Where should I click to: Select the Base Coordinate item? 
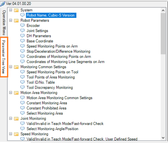[x=40, y=41]
